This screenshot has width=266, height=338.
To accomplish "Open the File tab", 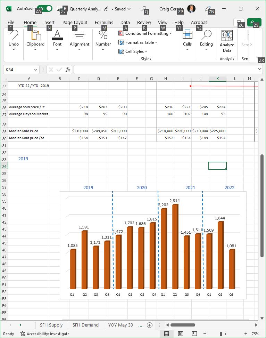I will 11,22.
